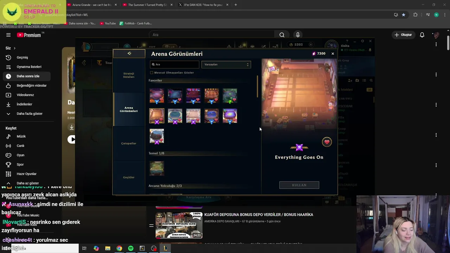Click the KULLAN button

click(x=299, y=185)
